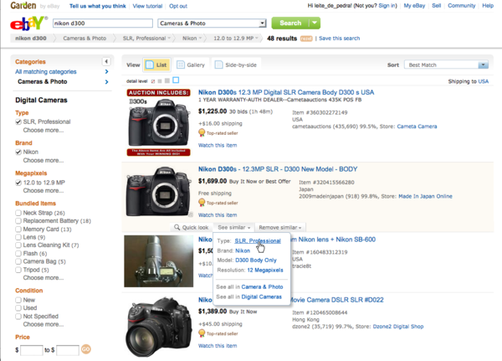Viewport: 502px width, 361px height.
Task: Check the New condition filter
Action: 18,300
